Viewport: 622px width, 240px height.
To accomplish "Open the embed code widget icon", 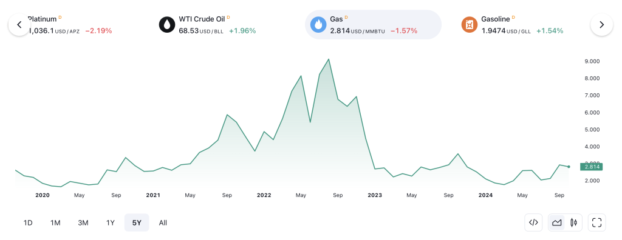I will coord(533,222).
